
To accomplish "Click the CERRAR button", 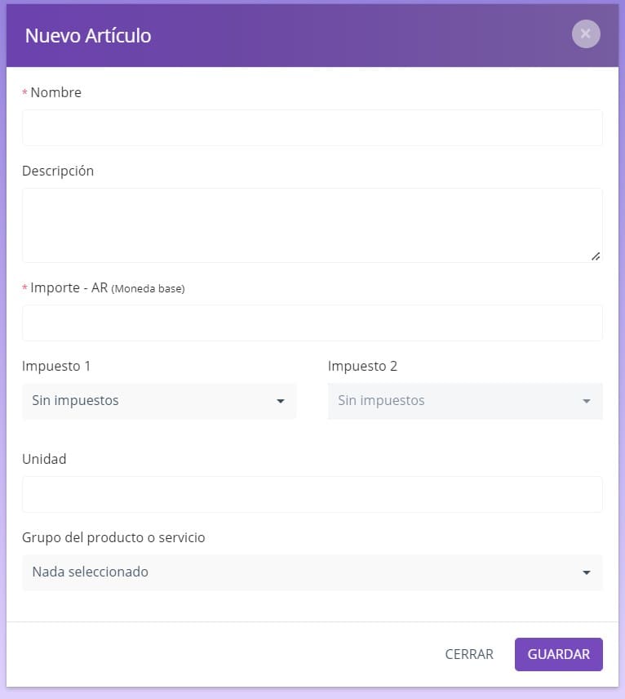I will 469,654.
